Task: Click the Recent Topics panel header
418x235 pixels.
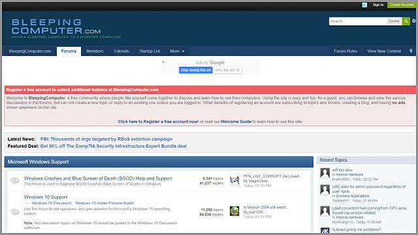Action: 366,159
